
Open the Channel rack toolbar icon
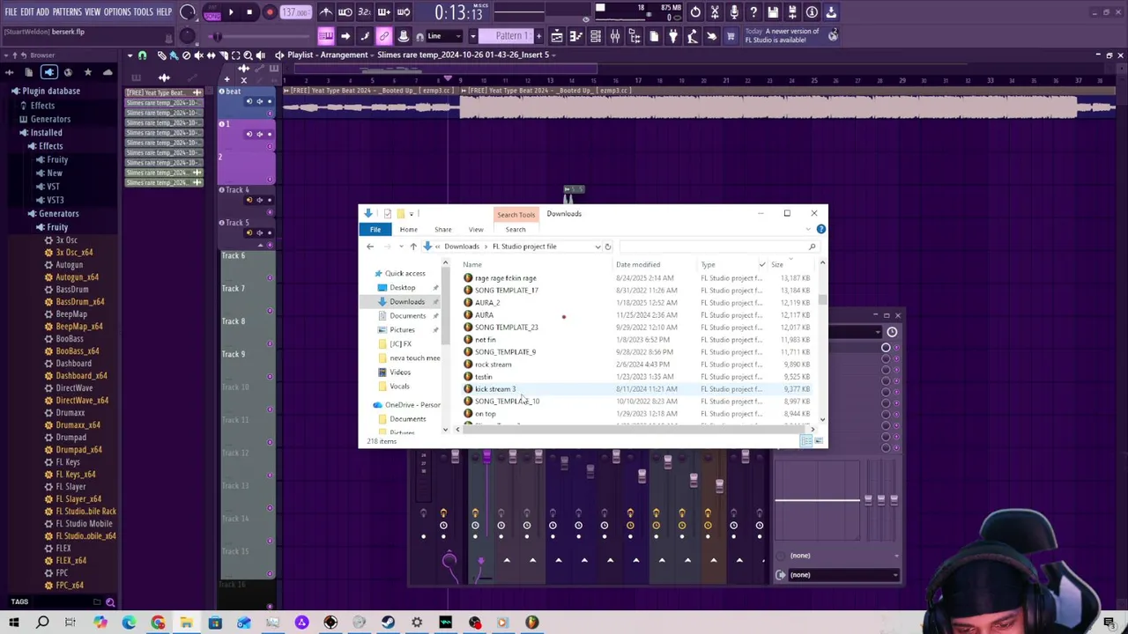596,36
